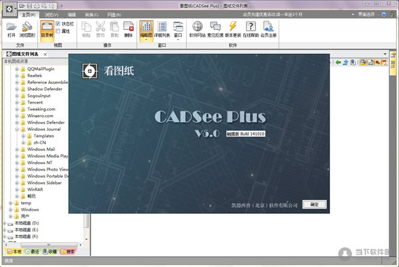This screenshot has height=267, width=399.
Task: Click the print icon in quick access toolbar
Action: click(x=37, y=5)
